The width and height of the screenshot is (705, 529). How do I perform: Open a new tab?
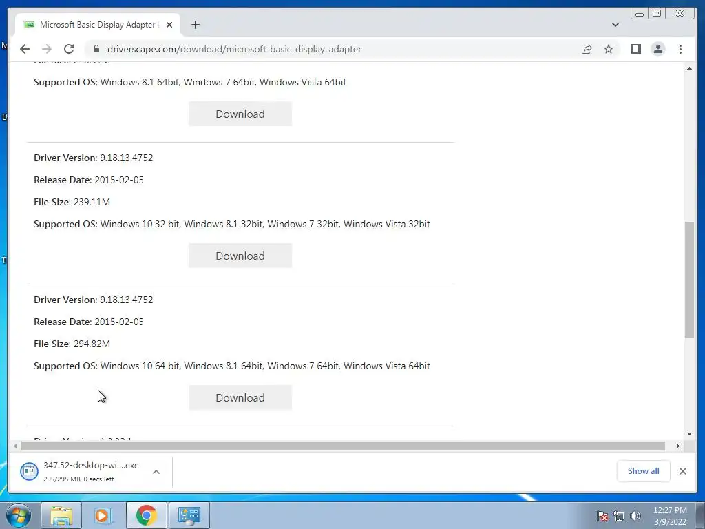[195, 25]
